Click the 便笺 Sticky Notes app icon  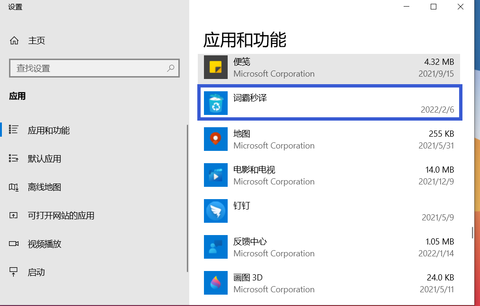point(216,67)
